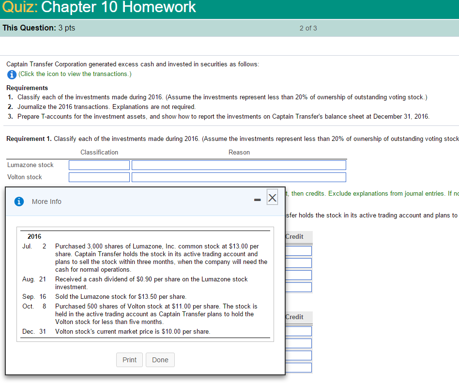Click the This Question: 3 pts header
The width and height of the screenshot is (459, 386).
(38, 28)
